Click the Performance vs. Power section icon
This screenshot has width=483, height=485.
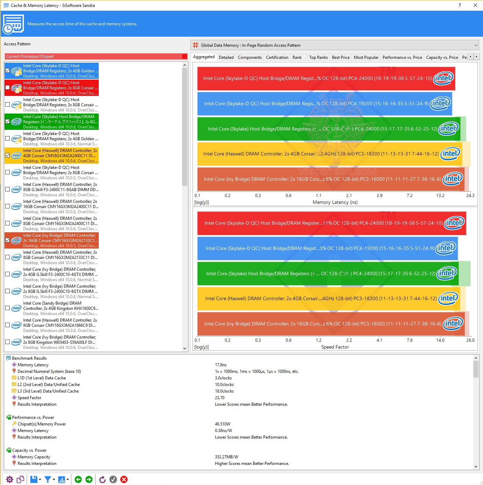(x=8, y=417)
